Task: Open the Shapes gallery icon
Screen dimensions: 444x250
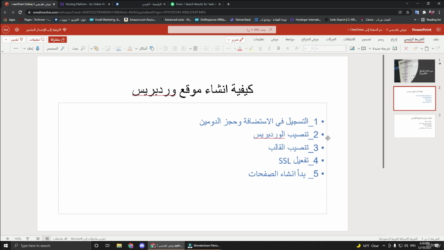Action: (152, 49)
